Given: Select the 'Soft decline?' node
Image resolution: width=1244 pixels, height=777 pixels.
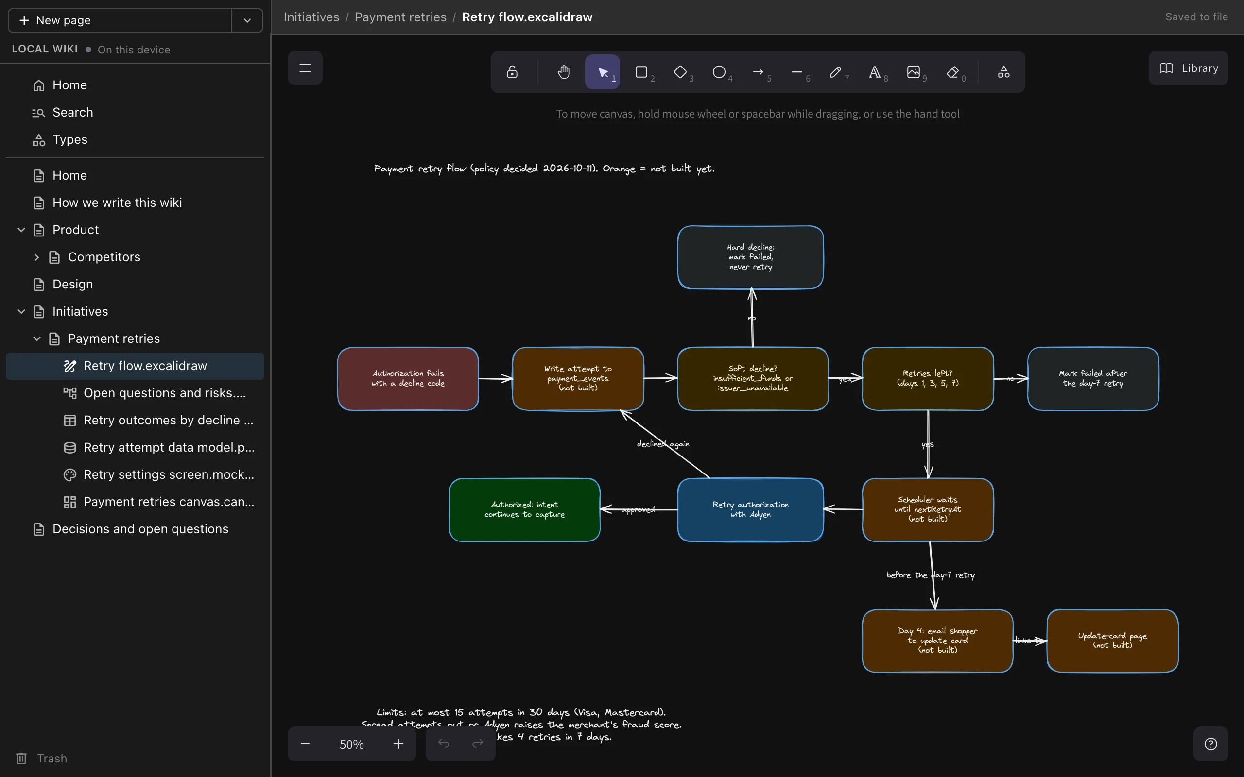Looking at the screenshot, I should click(x=753, y=379).
